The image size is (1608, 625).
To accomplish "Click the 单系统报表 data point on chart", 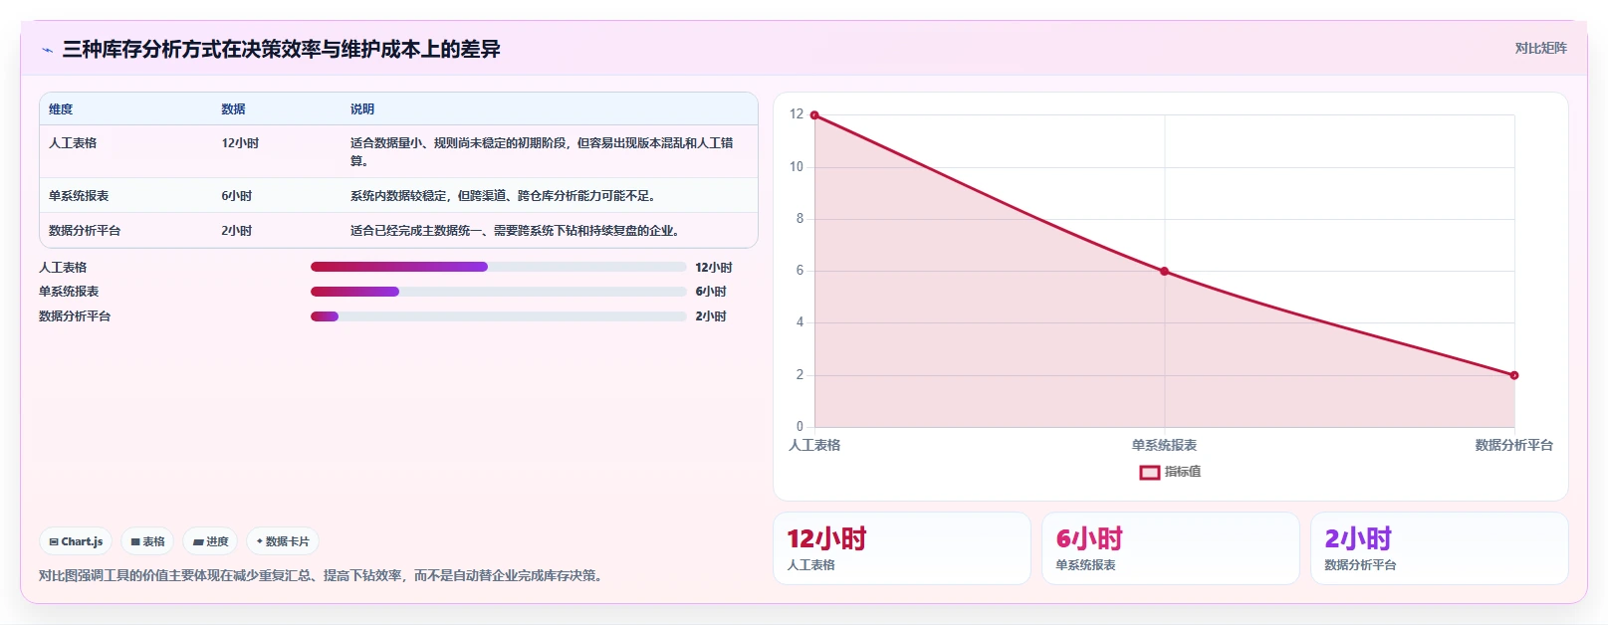I will click(1164, 272).
